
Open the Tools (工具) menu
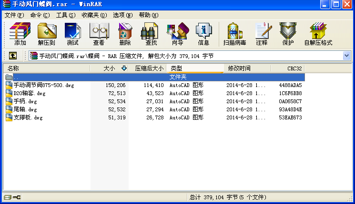65,15
